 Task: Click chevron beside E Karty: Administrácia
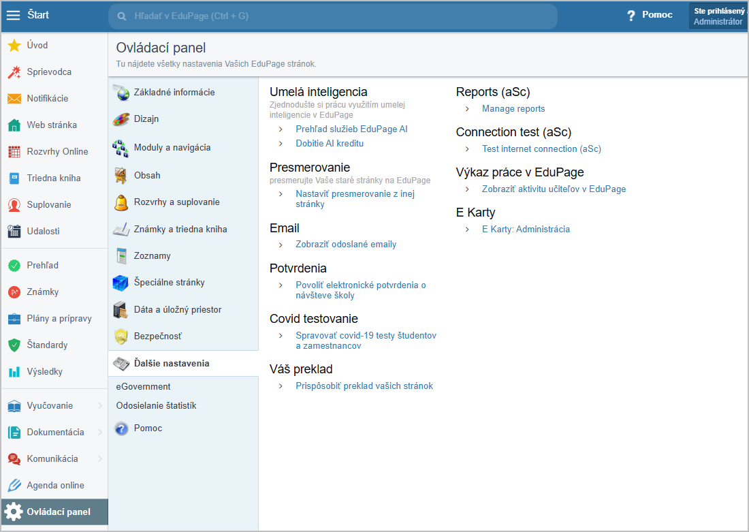tap(467, 230)
